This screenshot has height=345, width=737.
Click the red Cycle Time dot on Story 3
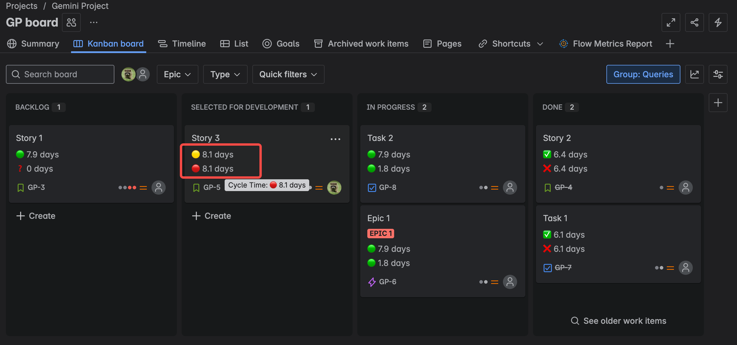point(196,169)
